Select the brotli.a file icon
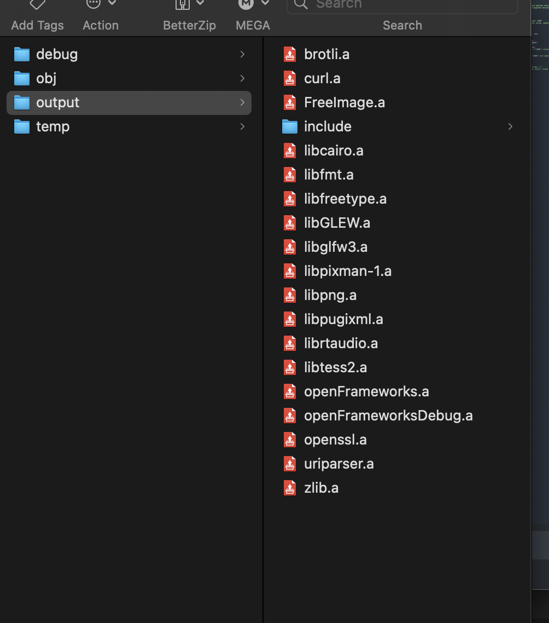 coord(290,54)
